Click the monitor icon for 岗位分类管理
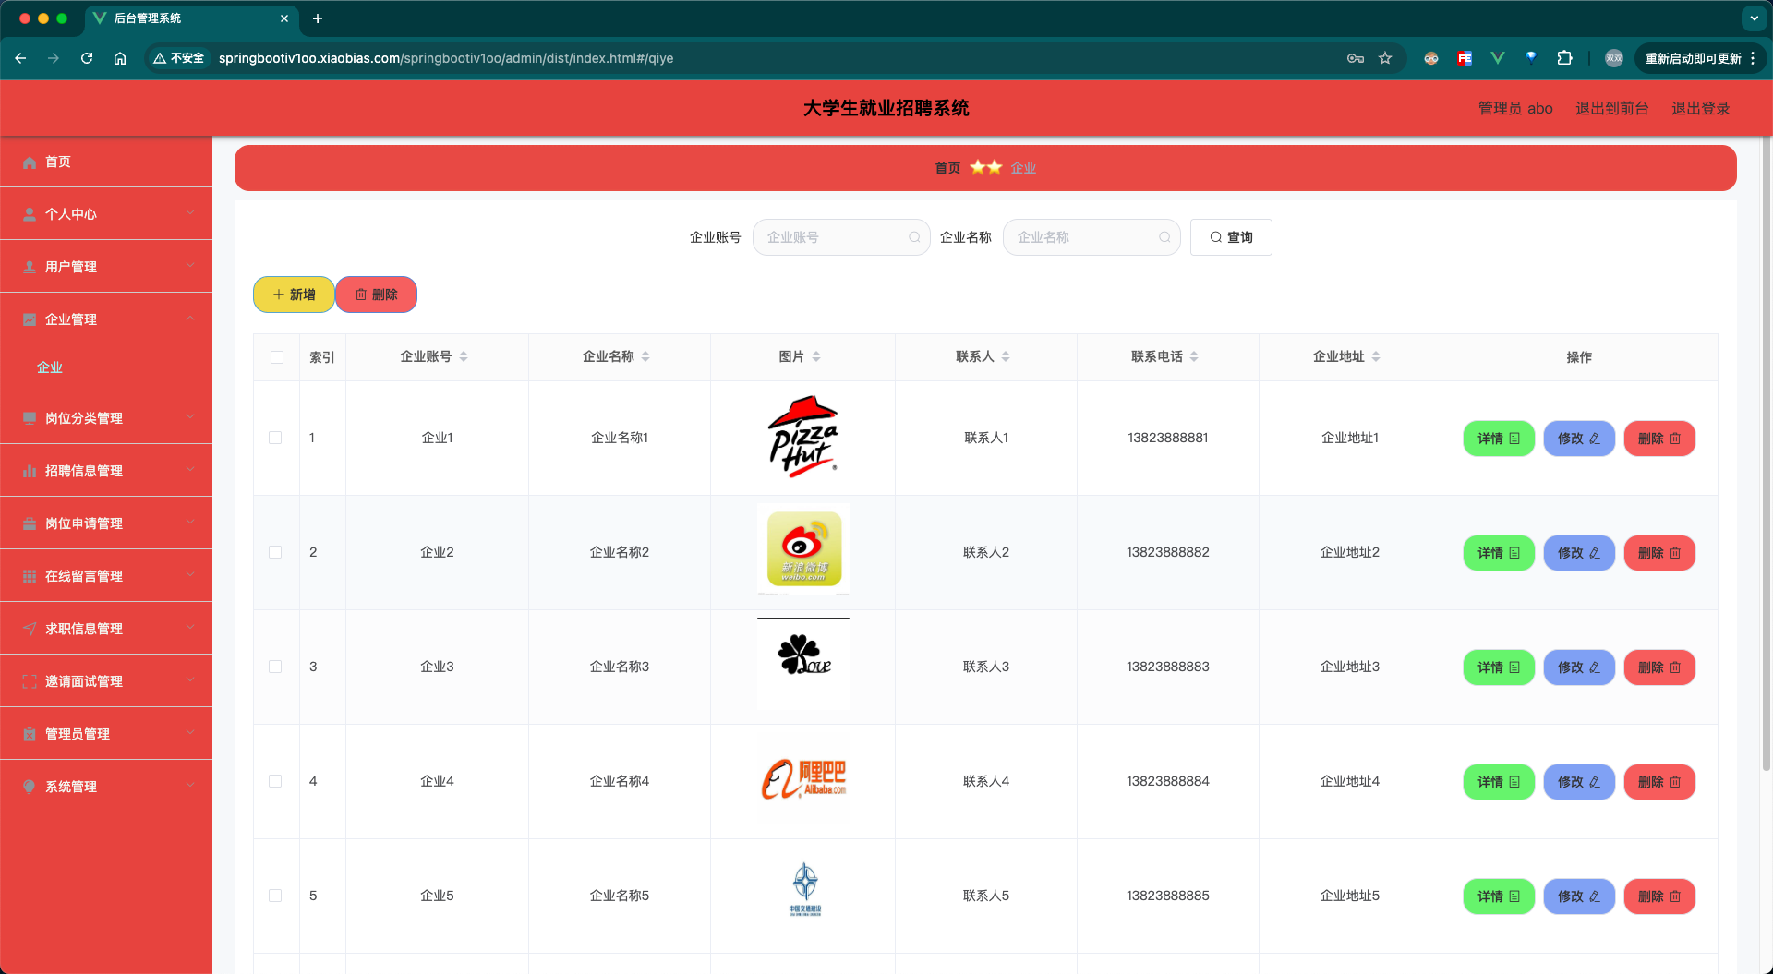The image size is (1773, 974). 30,418
